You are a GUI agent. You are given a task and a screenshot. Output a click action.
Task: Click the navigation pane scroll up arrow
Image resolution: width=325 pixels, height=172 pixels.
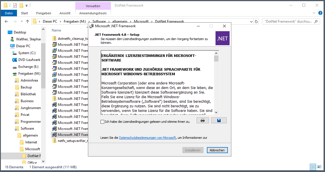(43, 29)
